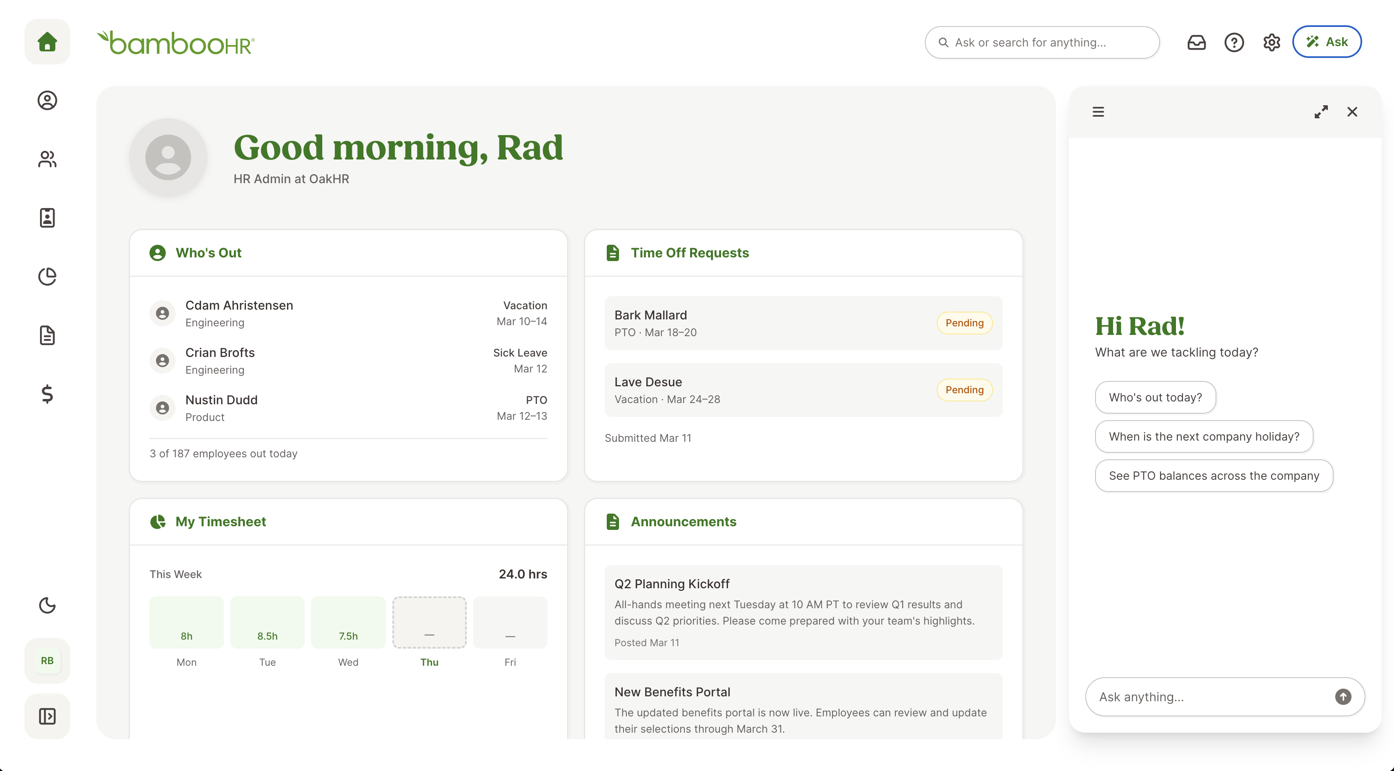
Task: Toggle the sidebar expand panel icon
Action: (47, 716)
